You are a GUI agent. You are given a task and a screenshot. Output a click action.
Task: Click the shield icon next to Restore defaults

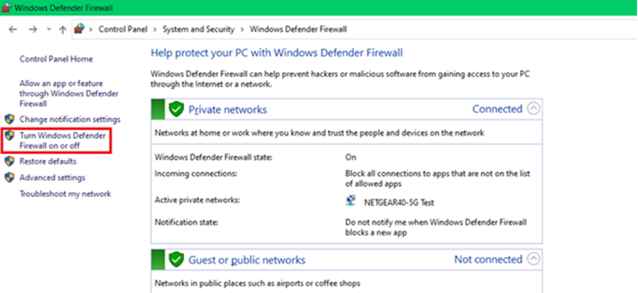tap(10, 161)
